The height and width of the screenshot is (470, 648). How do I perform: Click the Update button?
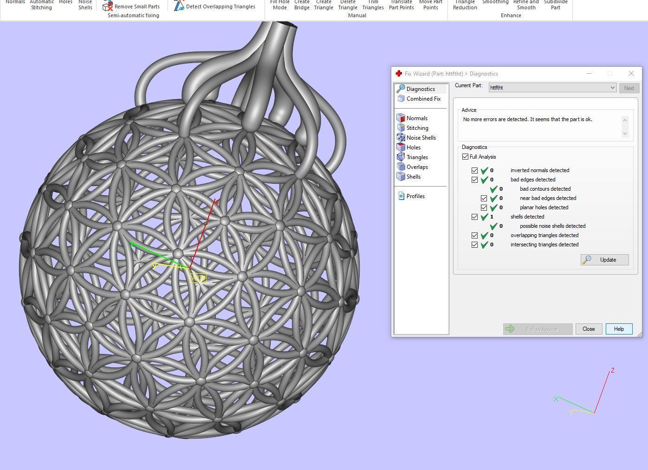(604, 260)
